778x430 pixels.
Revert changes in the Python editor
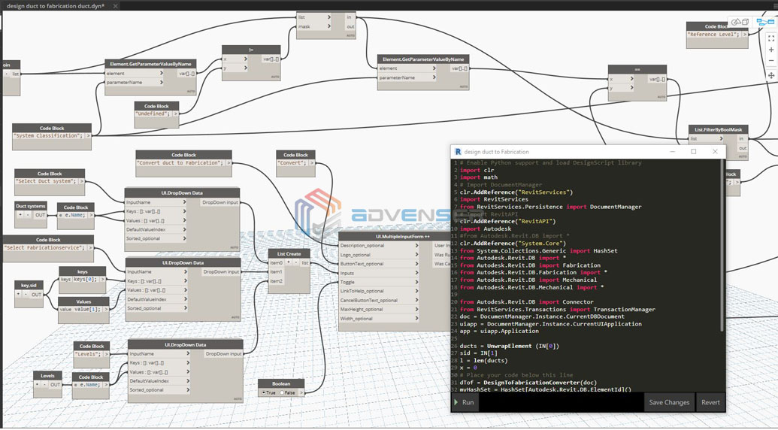tap(710, 402)
